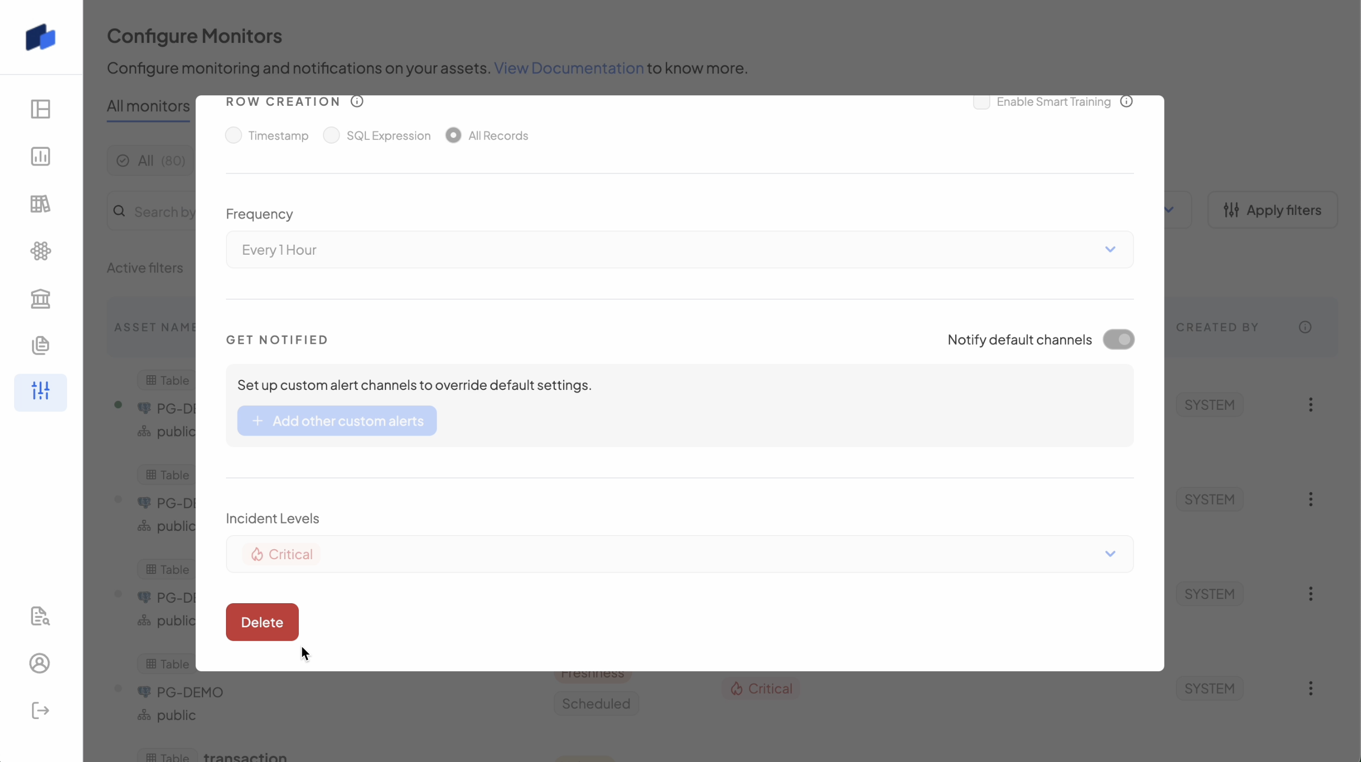
Task: Click the logout icon in sidebar
Action: click(40, 710)
